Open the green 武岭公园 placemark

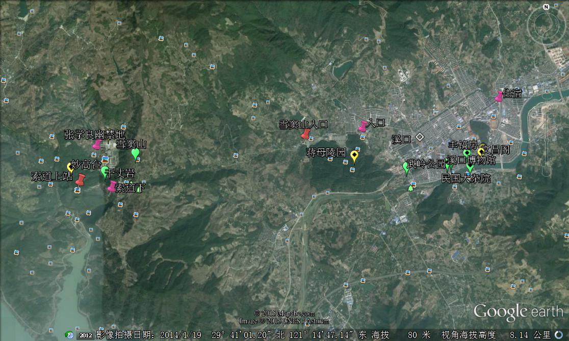(x=406, y=168)
